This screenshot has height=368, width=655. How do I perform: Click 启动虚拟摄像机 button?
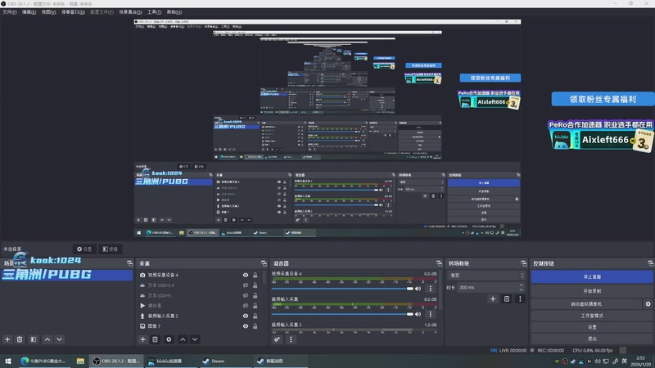(587, 304)
